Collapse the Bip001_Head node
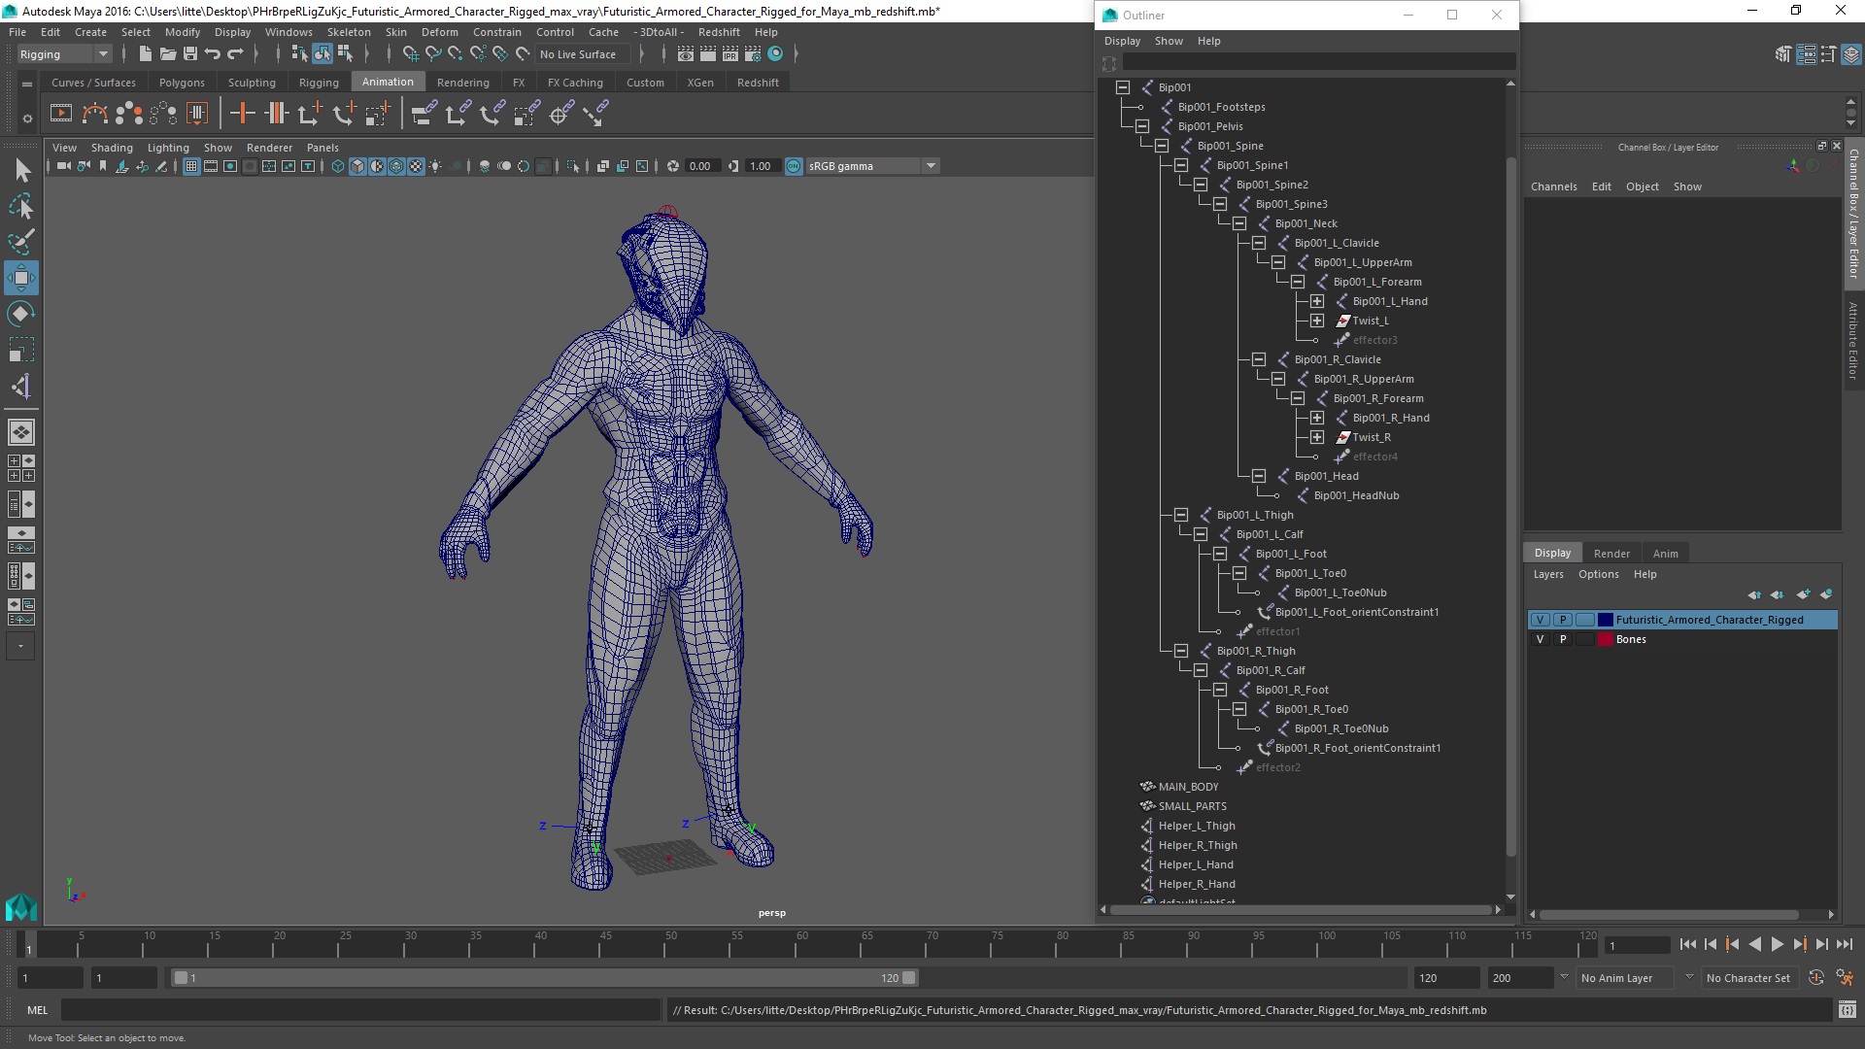The height and width of the screenshot is (1049, 1865). 1259,476
